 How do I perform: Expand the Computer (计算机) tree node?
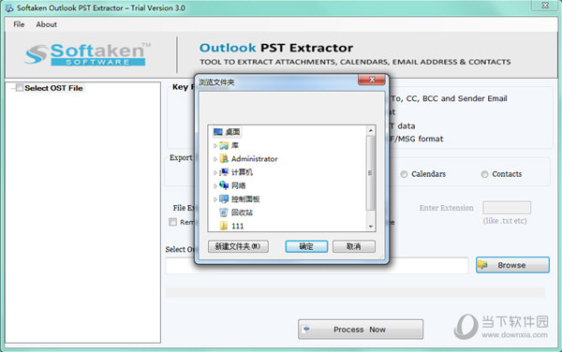coord(215,172)
